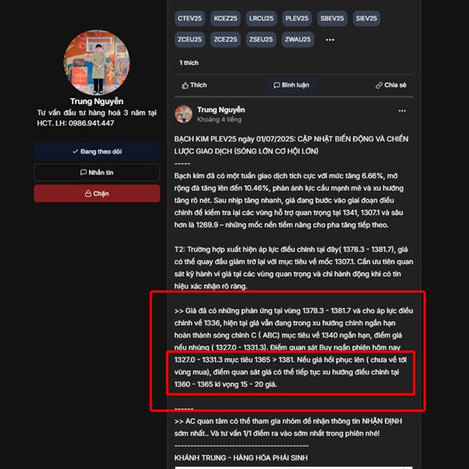Open post options three-dot menu
469x469 pixels.
pyautogui.click(x=402, y=111)
